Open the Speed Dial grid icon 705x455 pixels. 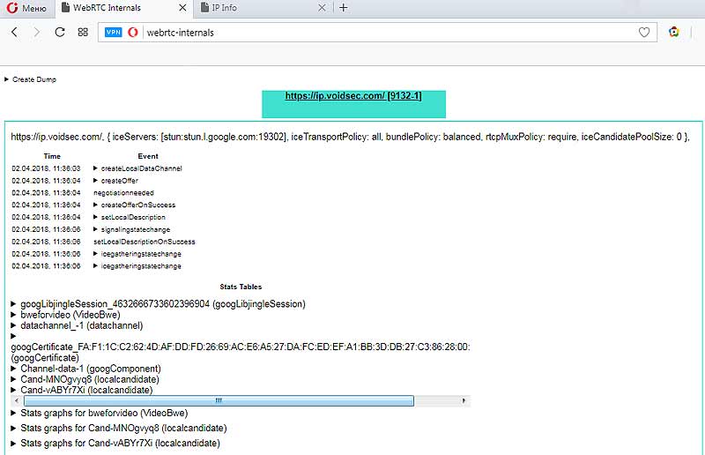[x=83, y=32]
